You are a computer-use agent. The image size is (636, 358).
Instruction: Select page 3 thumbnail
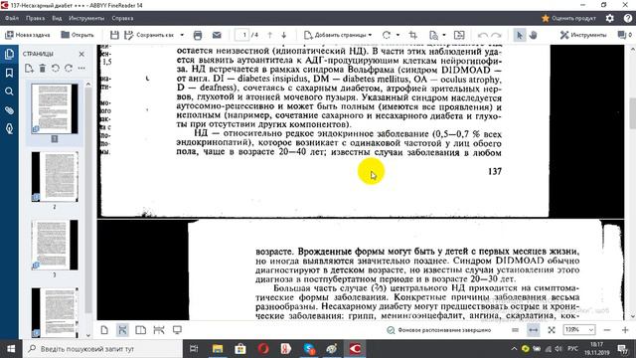click(x=55, y=246)
